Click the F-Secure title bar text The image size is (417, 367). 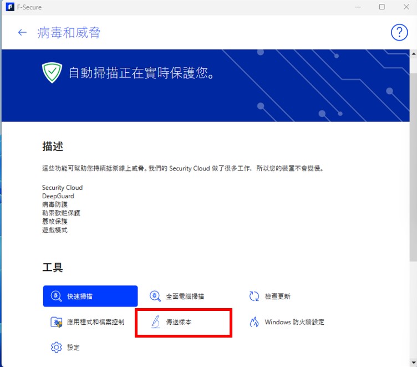point(29,7)
